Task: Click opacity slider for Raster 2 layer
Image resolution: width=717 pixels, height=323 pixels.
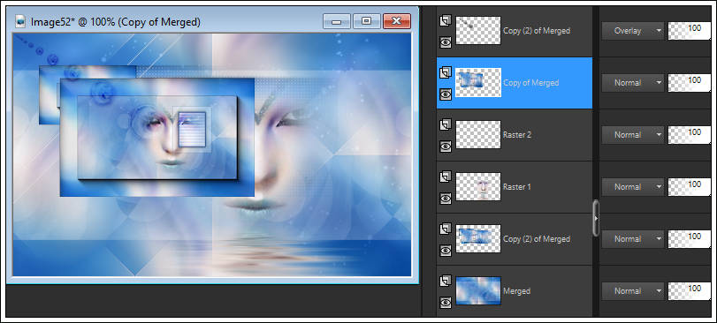Action: coord(689,135)
